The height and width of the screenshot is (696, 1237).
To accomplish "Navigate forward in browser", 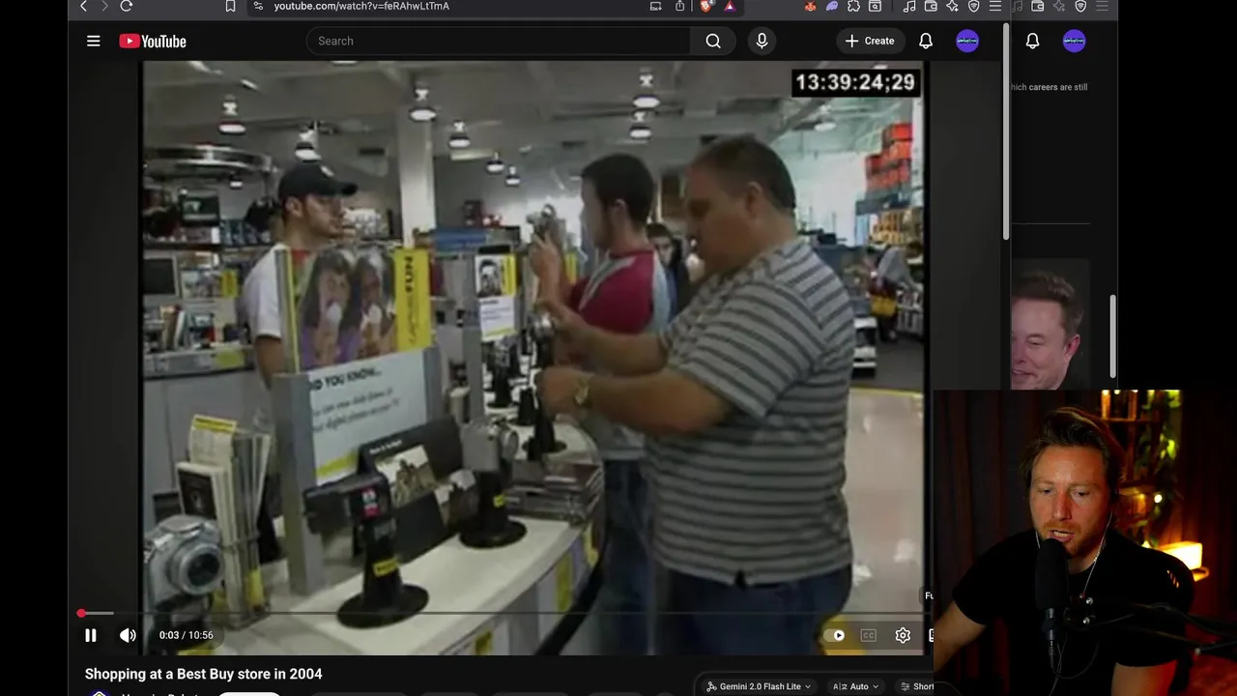I will pyautogui.click(x=103, y=6).
